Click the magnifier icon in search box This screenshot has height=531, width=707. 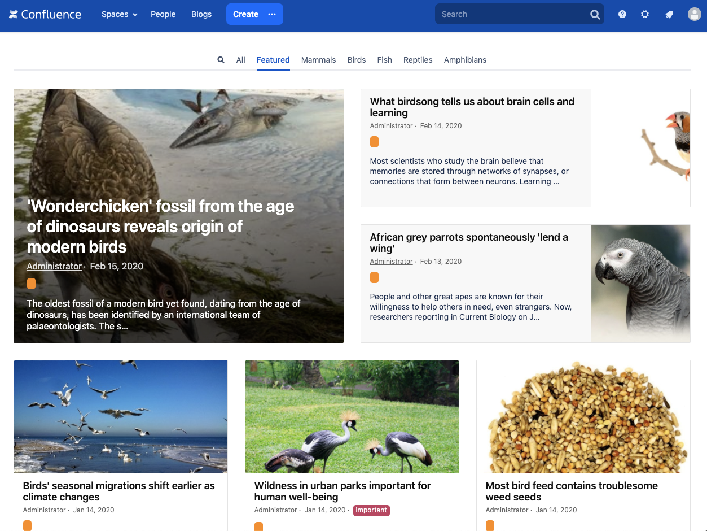tap(595, 15)
